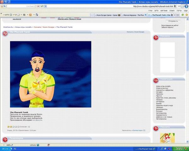189x151 pixels.
Task: Open the עריכה menu
Action: click(x=179, y=11)
